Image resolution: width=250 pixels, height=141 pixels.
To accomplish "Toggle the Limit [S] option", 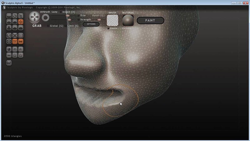I will pyautogui.click(x=65, y=26).
